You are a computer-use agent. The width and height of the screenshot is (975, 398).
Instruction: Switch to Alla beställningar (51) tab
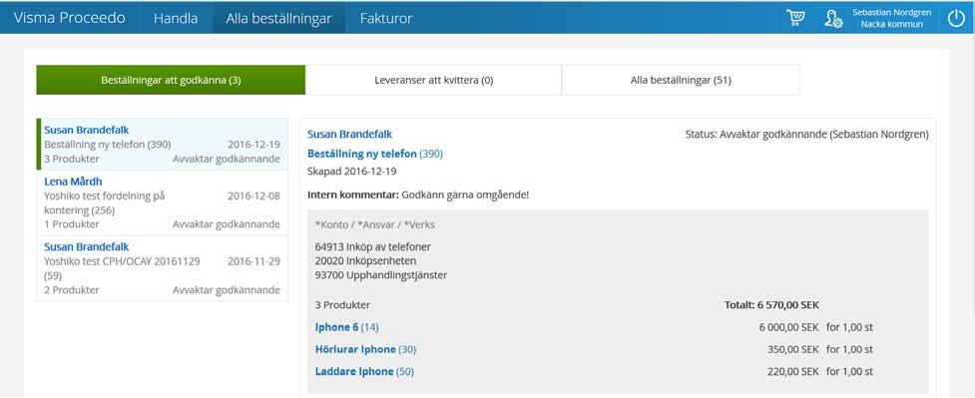(x=681, y=80)
